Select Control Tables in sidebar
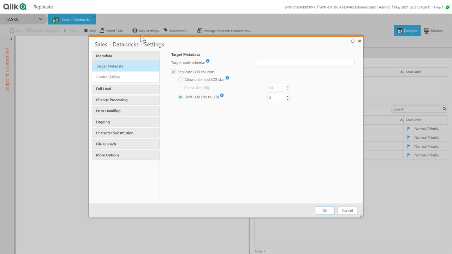The height and width of the screenshot is (254, 452). tap(126, 77)
